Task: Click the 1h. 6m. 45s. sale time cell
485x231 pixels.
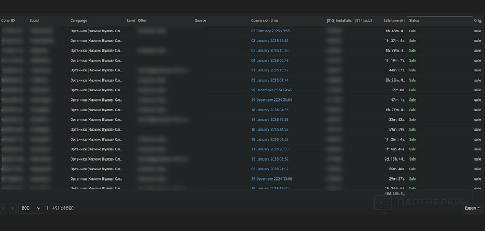Action: click(x=395, y=149)
